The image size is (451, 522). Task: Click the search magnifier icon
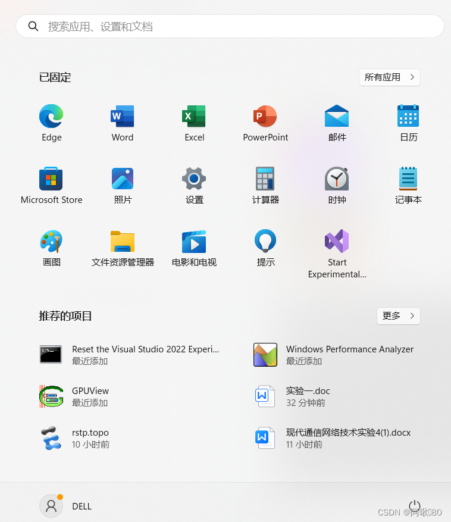point(33,26)
